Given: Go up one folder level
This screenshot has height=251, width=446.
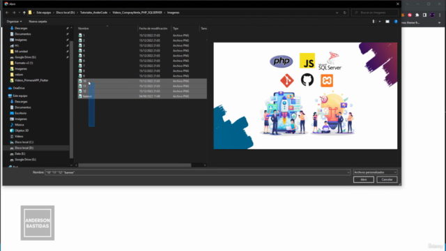Looking at the screenshot, I should 24,13.
